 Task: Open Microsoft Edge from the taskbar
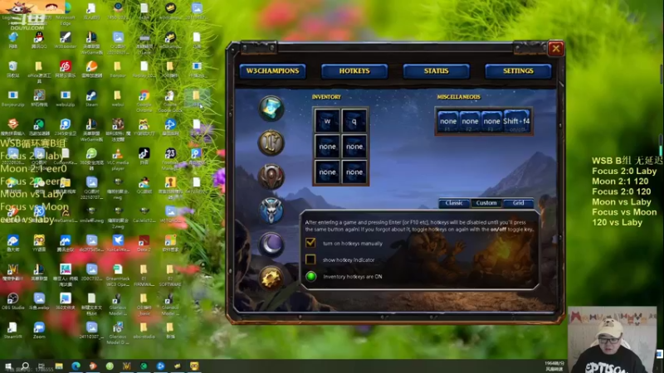[76, 366]
